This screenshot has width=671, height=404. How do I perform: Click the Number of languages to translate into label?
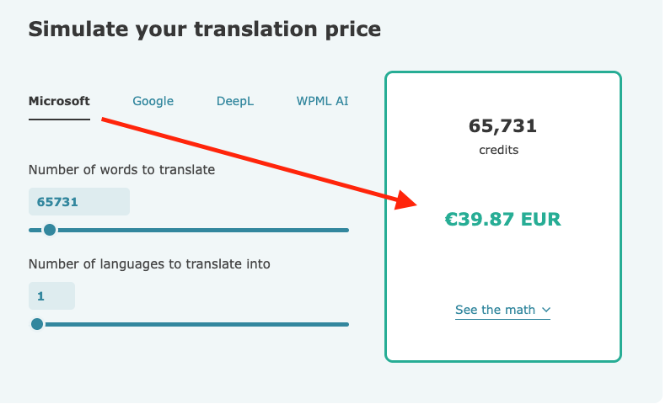[x=149, y=264]
